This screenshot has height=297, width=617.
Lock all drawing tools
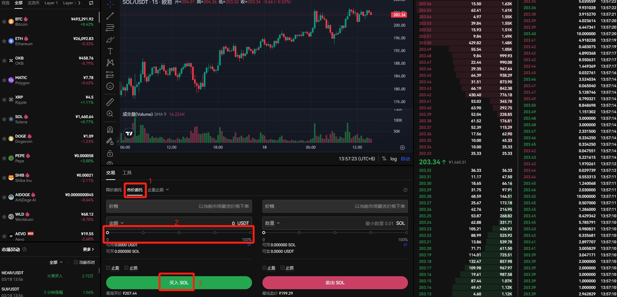(x=110, y=153)
